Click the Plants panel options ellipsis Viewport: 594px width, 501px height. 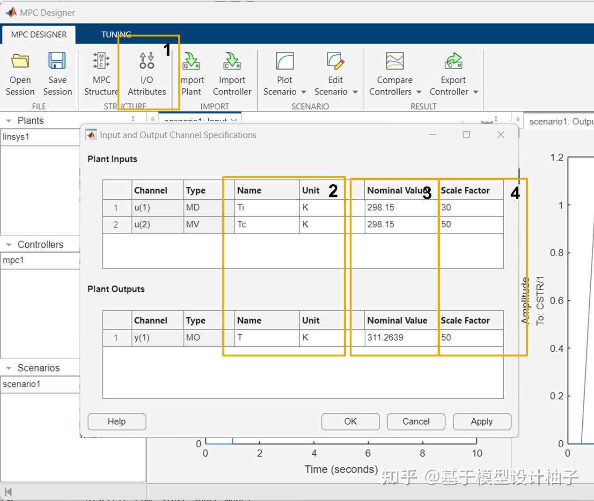134,119
